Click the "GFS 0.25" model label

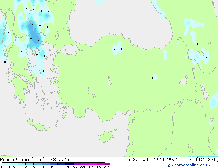click(x=58, y=160)
